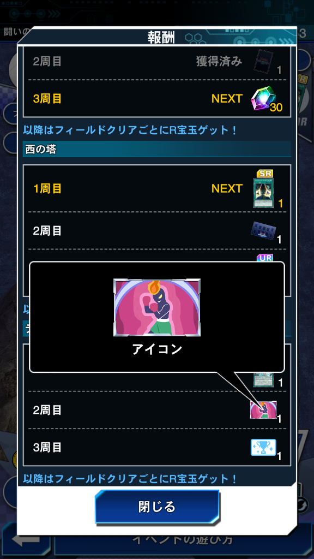The image size is (314, 559).
Task: Close the rewards dialog with 閉じる
Action: pyautogui.click(x=157, y=507)
